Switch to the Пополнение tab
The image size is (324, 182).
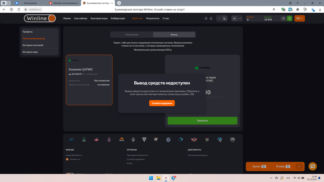pos(132,35)
